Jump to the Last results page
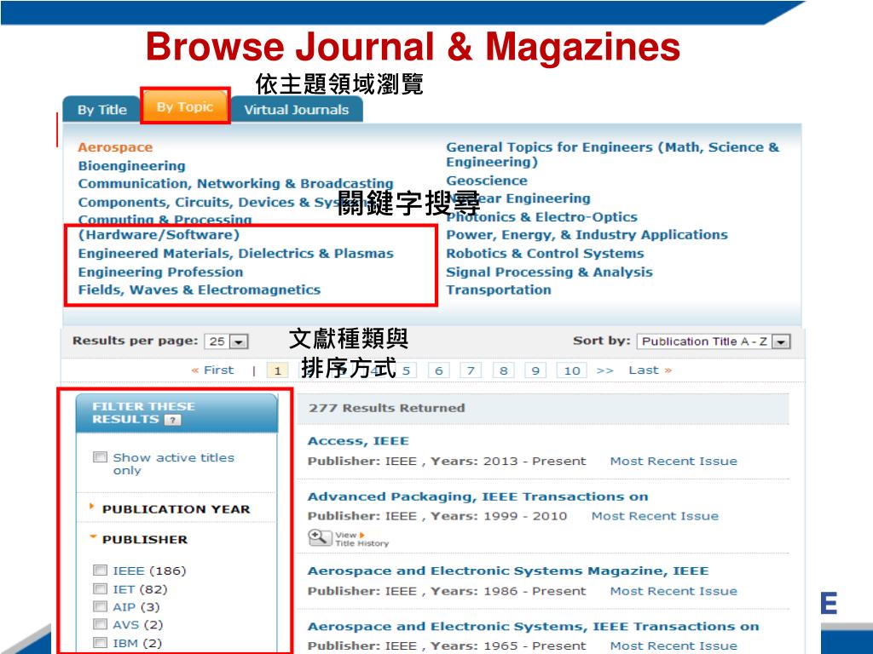The image size is (873, 654). tap(650, 370)
